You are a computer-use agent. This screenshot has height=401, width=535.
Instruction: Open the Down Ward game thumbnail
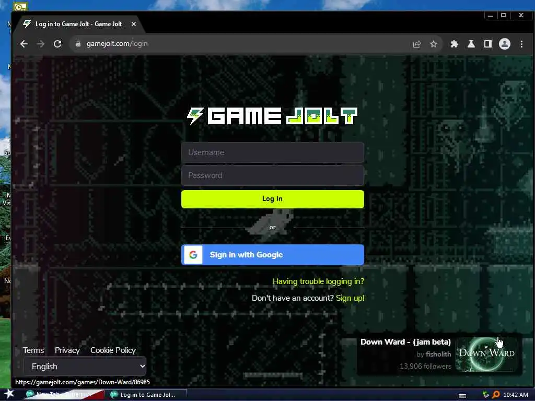pyautogui.click(x=487, y=354)
